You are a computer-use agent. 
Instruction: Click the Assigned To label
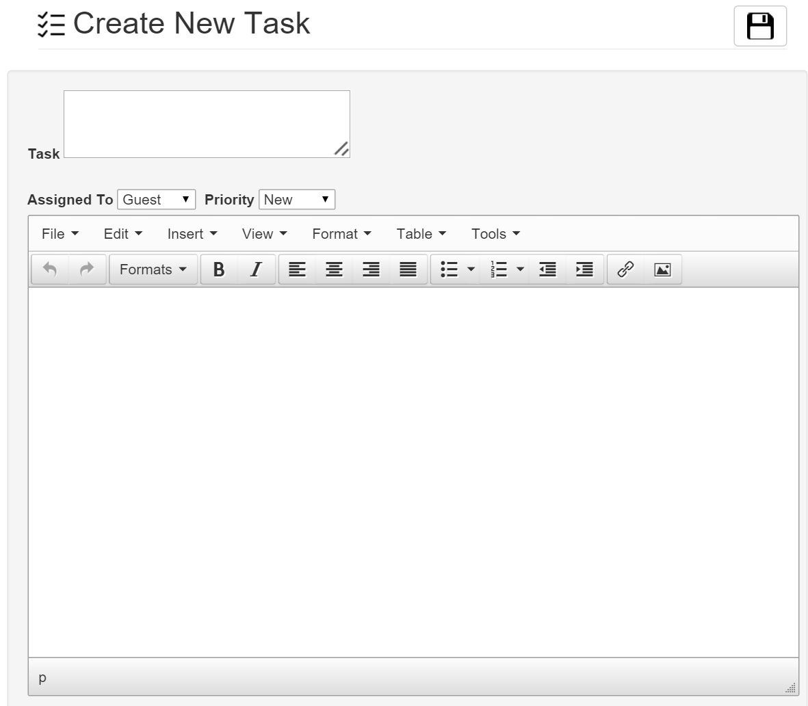pos(70,200)
